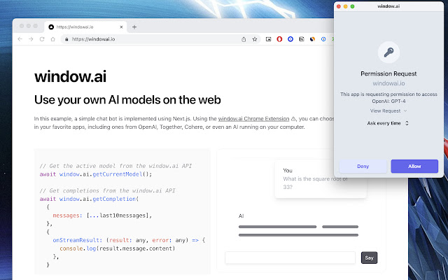Close the windowai.io tab
The height and width of the screenshot is (280, 448).
pyautogui.click(x=121, y=27)
